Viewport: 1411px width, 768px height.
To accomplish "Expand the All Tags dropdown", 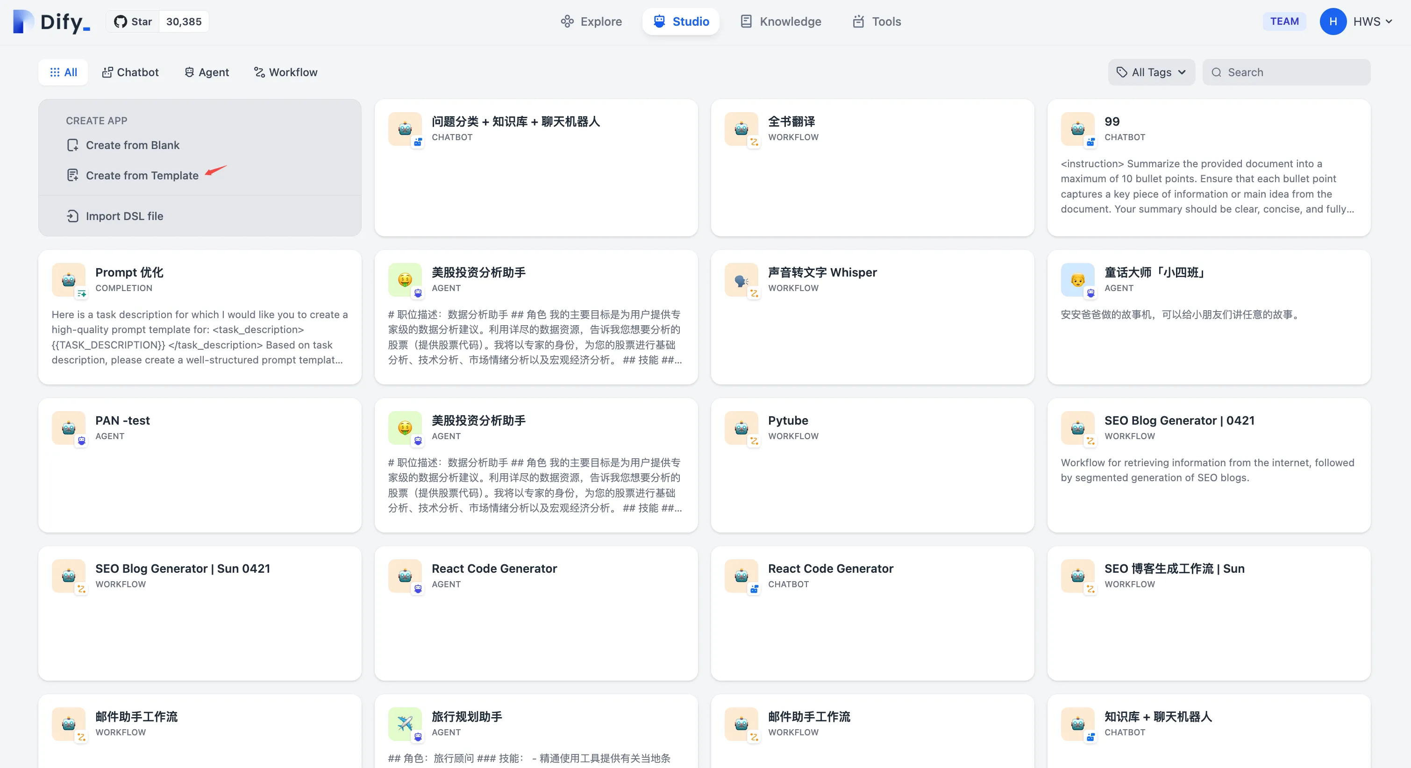I will (x=1151, y=72).
